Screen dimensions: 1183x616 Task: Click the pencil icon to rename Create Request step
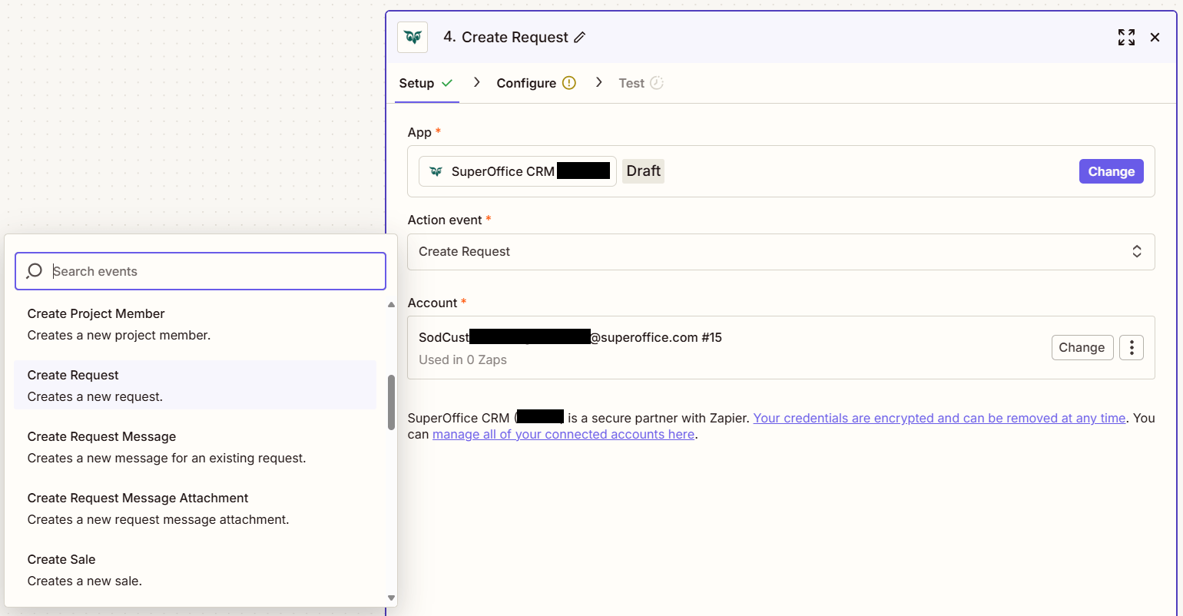tap(581, 37)
